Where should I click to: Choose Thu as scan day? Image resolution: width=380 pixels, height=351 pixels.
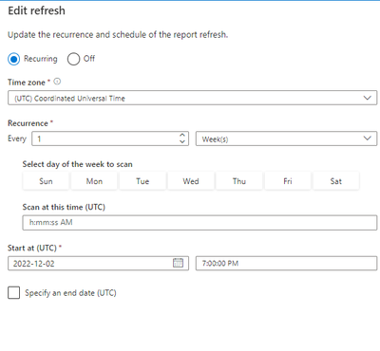coord(239,181)
